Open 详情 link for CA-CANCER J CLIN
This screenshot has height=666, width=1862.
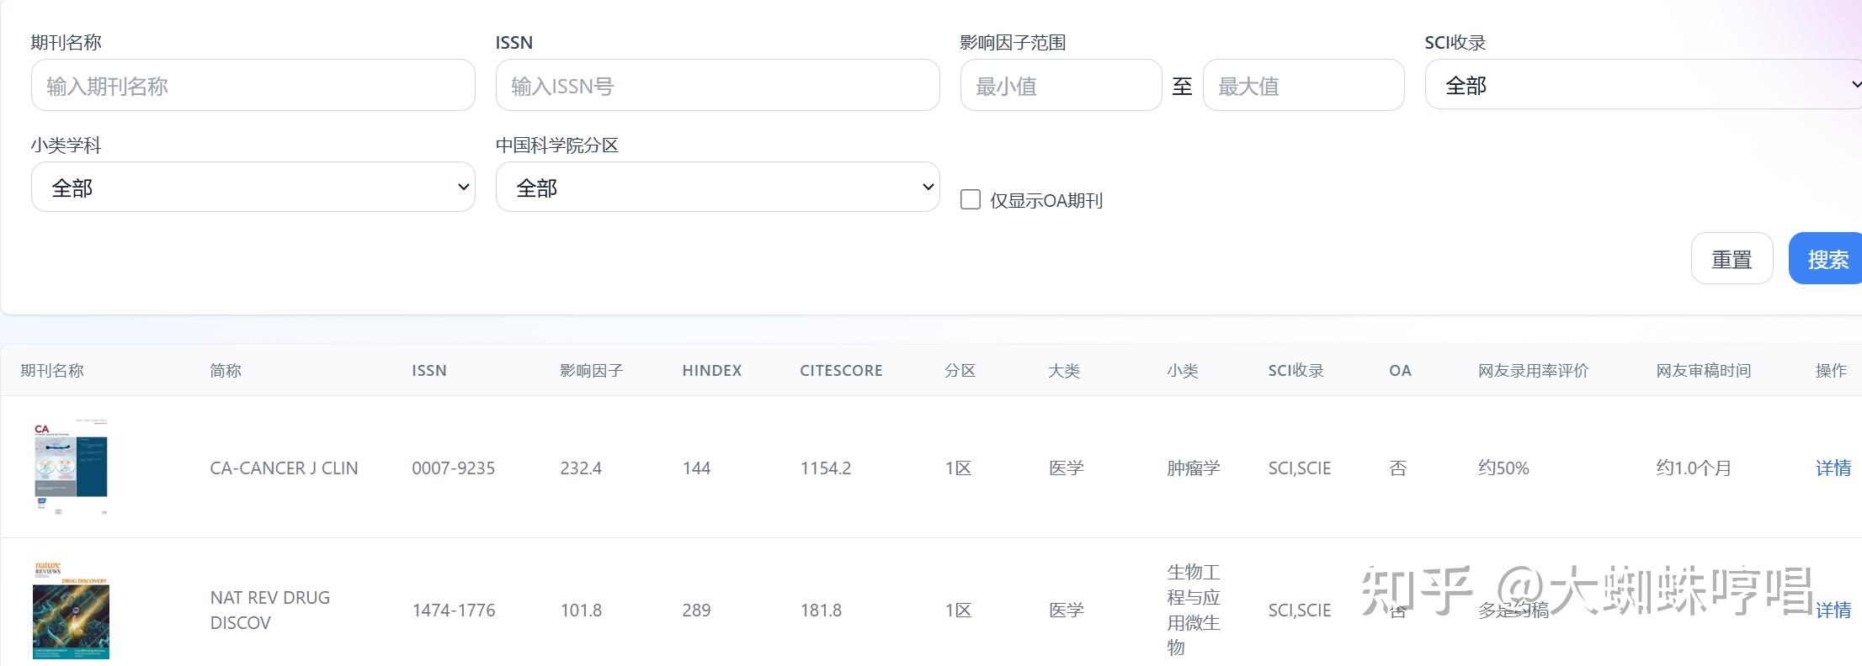coord(1833,468)
